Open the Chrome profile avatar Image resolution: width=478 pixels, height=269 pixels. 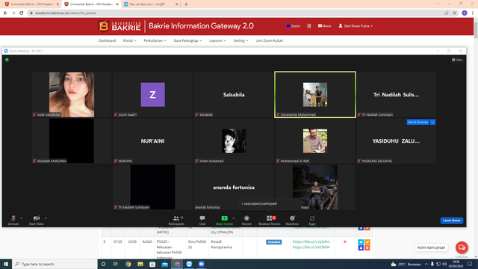coord(465,13)
